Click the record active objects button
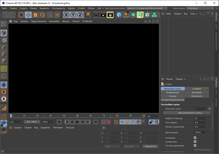 (103, 122)
